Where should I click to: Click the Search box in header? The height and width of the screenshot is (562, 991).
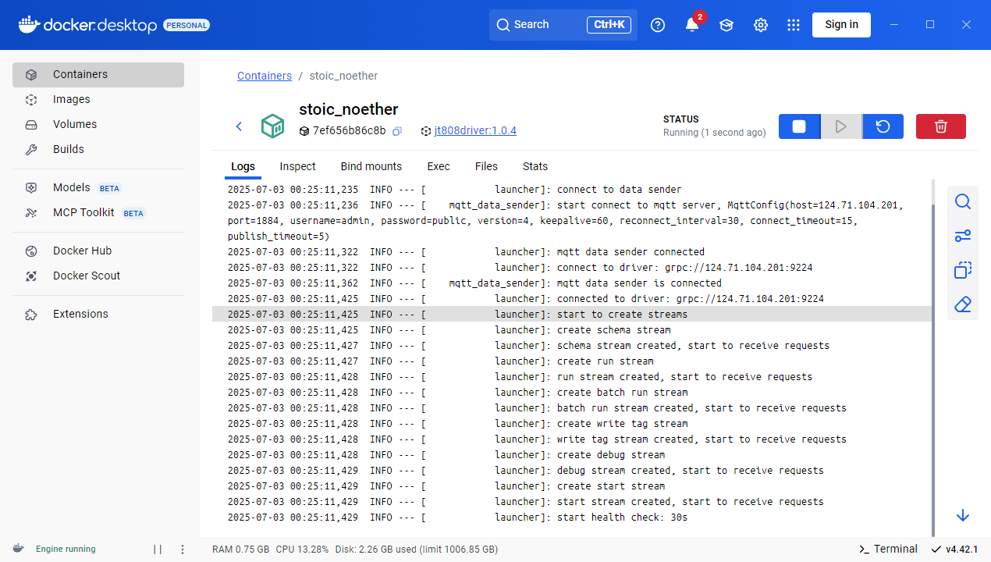coord(563,25)
